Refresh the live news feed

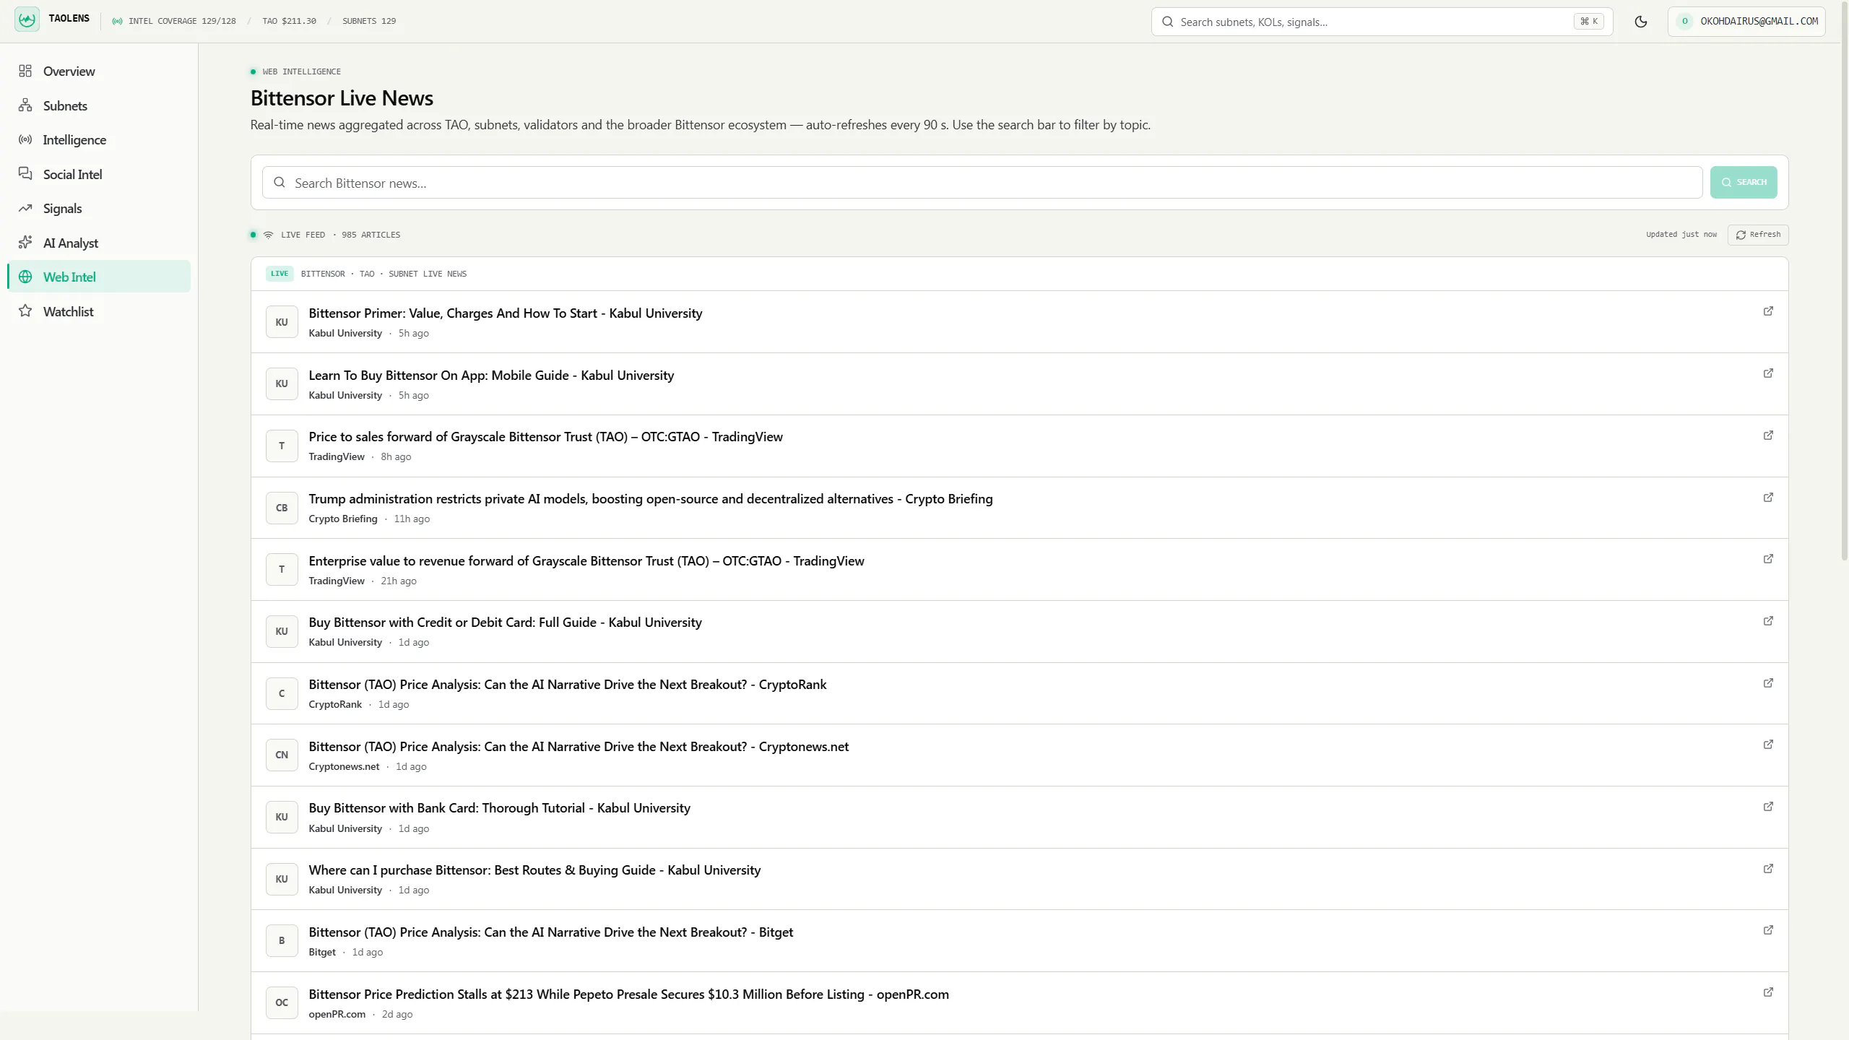tap(1758, 235)
